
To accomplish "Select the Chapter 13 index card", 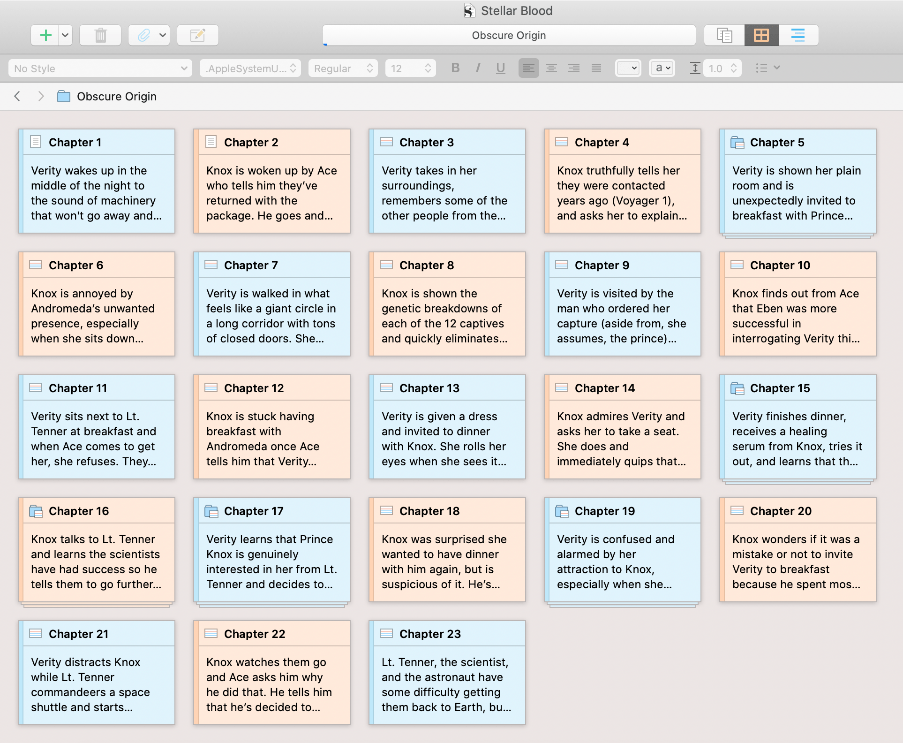I will pos(447,426).
